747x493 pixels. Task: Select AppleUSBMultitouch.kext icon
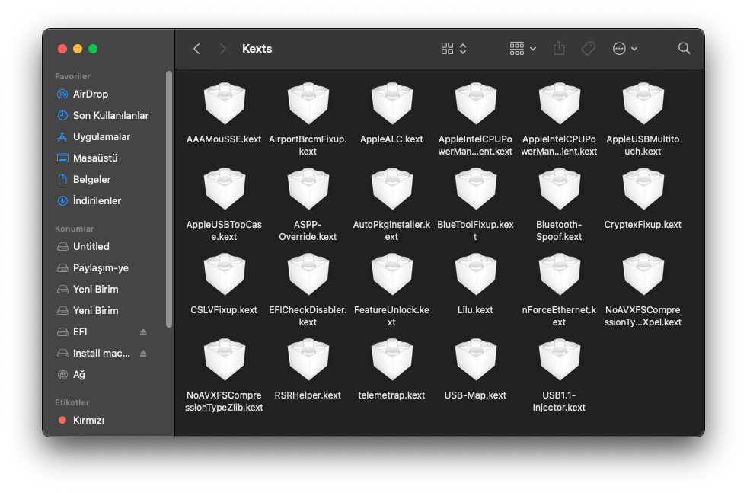[x=643, y=104]
